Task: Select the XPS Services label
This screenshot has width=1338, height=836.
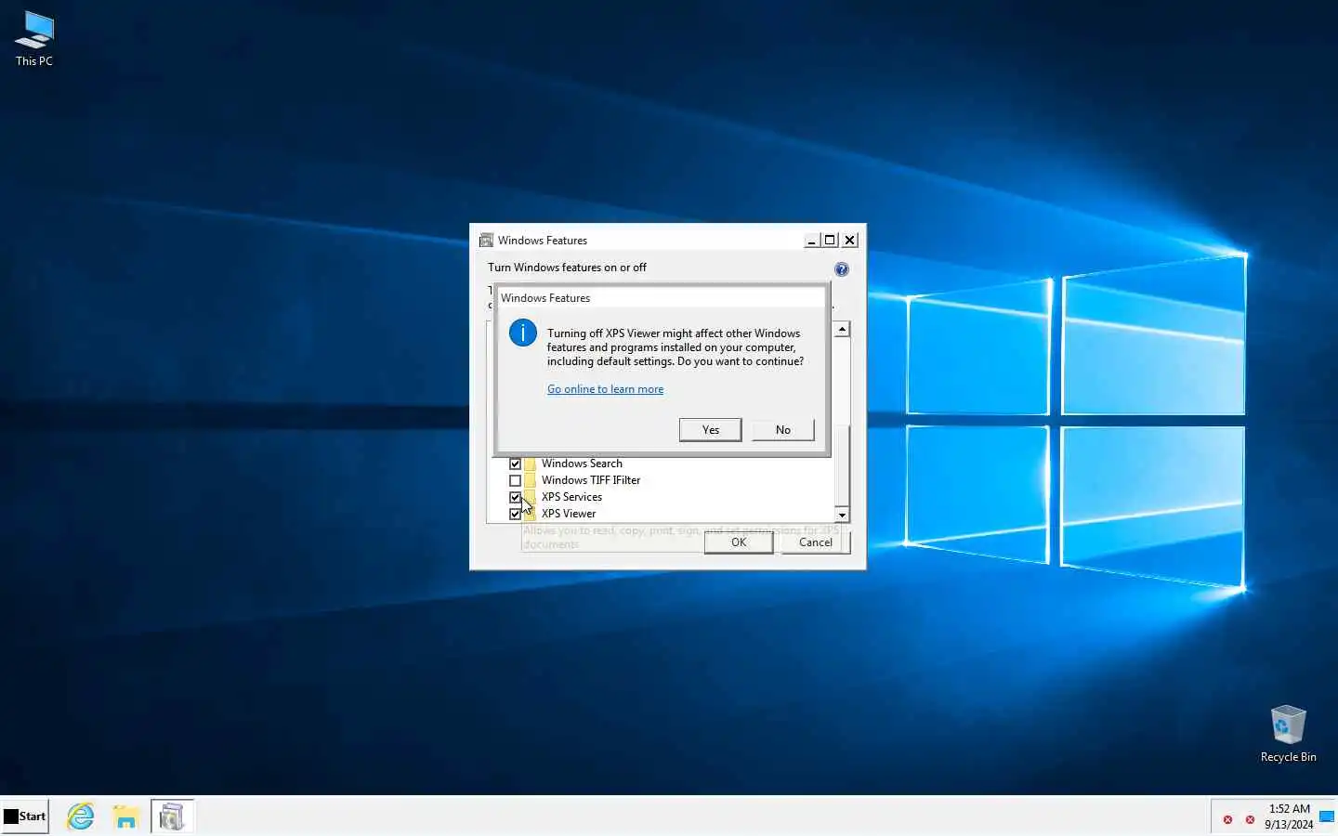Action: [571, 497]
